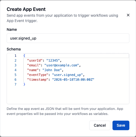
Task: Click the closing brace on line 7
Action: pyautogui.click(x=24, y=84)
